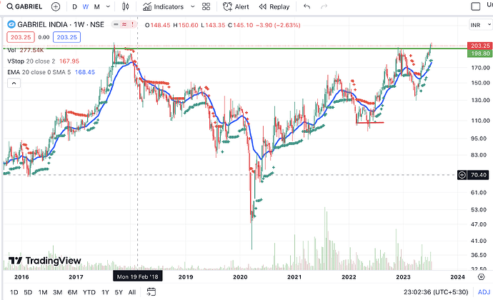Screen dimensions: 493x300
Task: Click the undo arrow
Action: (307, 6)
